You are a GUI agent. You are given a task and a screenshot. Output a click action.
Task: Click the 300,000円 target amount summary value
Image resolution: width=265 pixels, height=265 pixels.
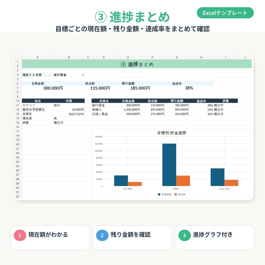pyautogui.click(x=53, y=88)
